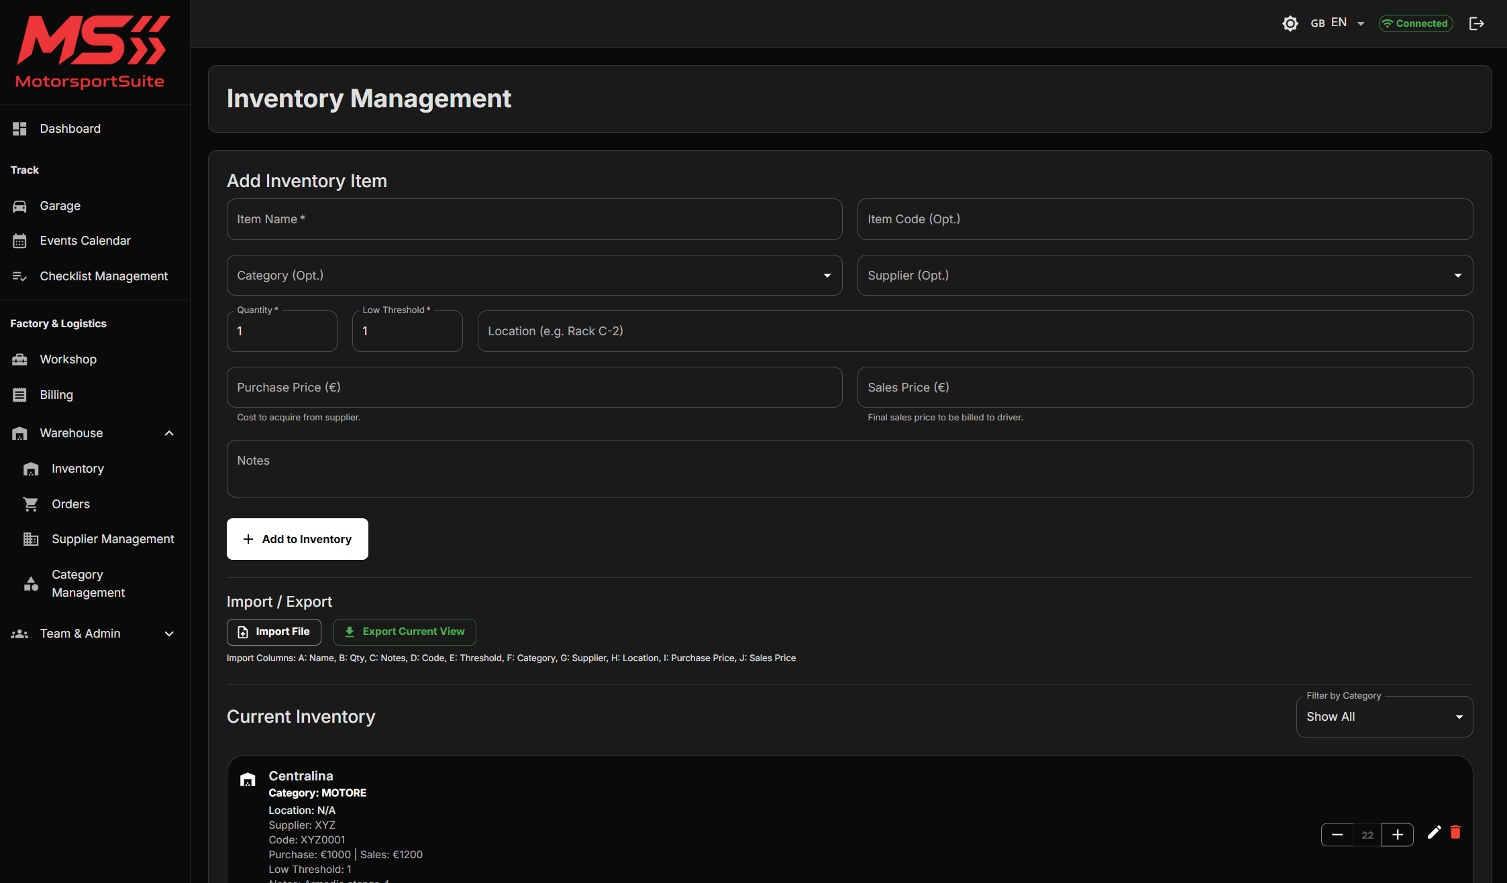Click the Export Current View button

(405, 632)
